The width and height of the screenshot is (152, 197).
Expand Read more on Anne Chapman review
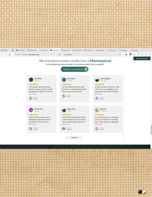coord(99,94)
